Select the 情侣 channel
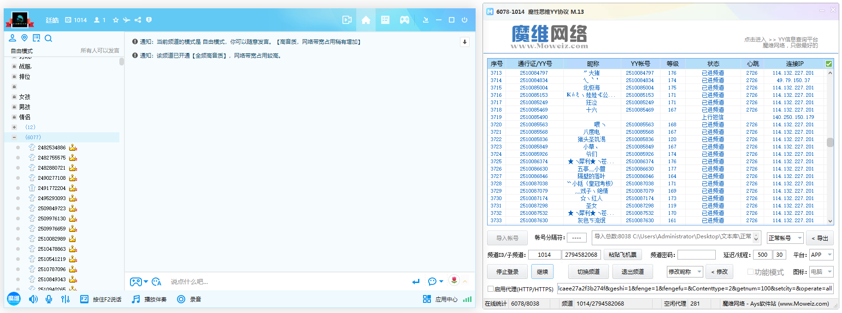 25,117
